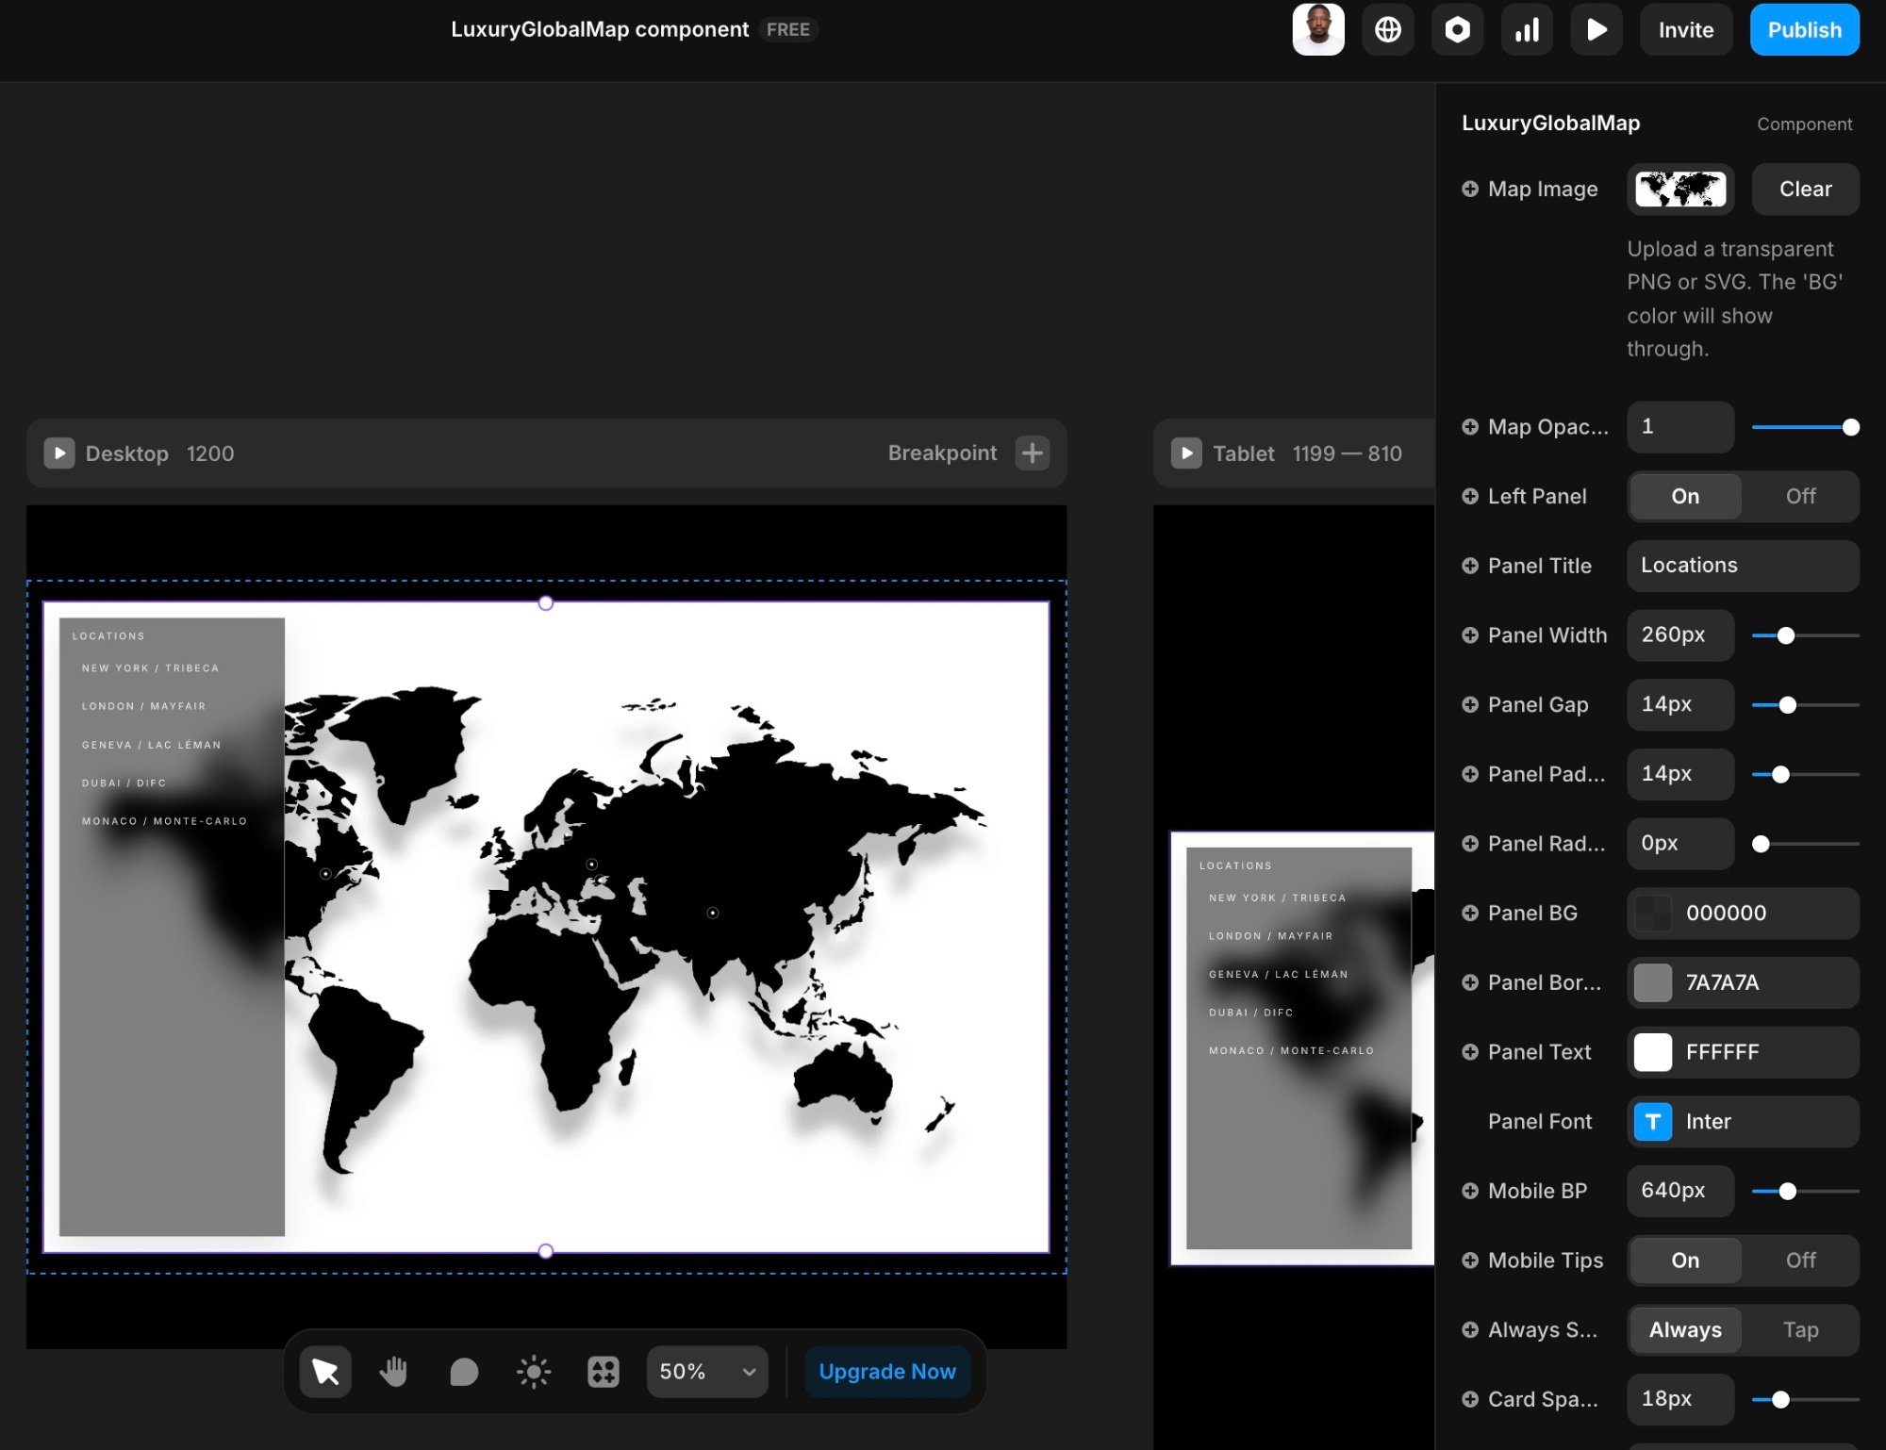The width and height of the screenshot is (1886, 1450).
Task: Set Mobile Tips to Off
Action: pyautogui.click(x=1799, y=1261)
